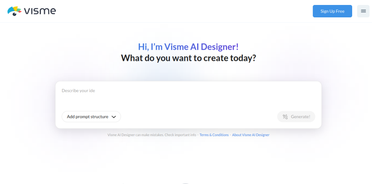
Task: Click the "Hi, I'm Visme AI Designer!" heading
Action: [188, 47]
